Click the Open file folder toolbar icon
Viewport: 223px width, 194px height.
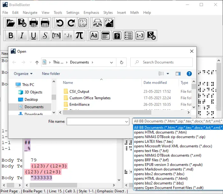[x=11, y=23]
